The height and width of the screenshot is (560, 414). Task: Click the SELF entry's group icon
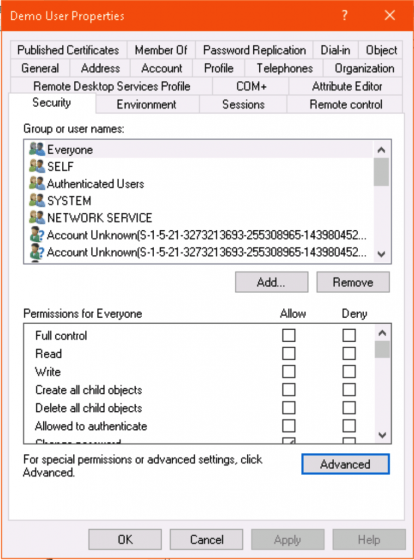pyautogui.click(x=37, y=166)
